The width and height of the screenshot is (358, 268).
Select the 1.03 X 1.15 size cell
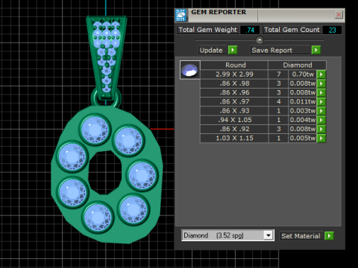(x=234, y=138)
